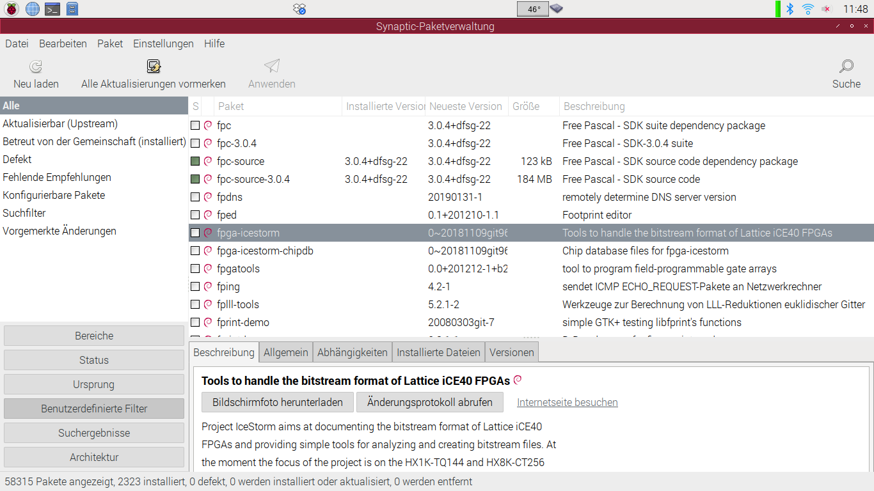Open the Datei menu
The height and width of the screenshot is (491, 874).
tap(17, 43)
